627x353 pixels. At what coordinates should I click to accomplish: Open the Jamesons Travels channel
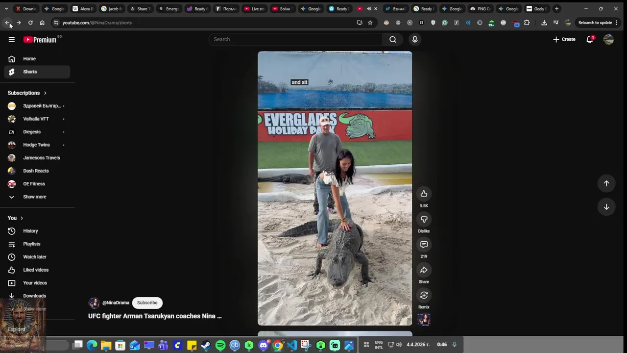(x=37, y=158)
